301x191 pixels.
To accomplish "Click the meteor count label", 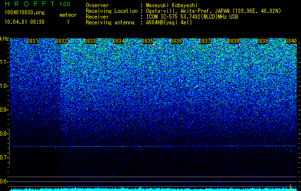I will coord(68,15).
